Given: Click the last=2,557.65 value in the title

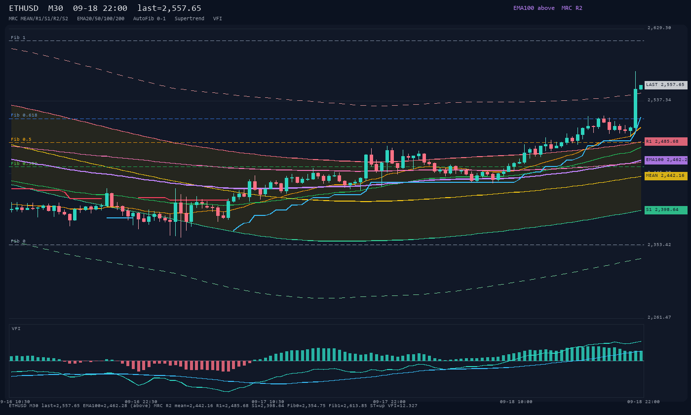Looking at the screenshot, I should click(169, 8).
